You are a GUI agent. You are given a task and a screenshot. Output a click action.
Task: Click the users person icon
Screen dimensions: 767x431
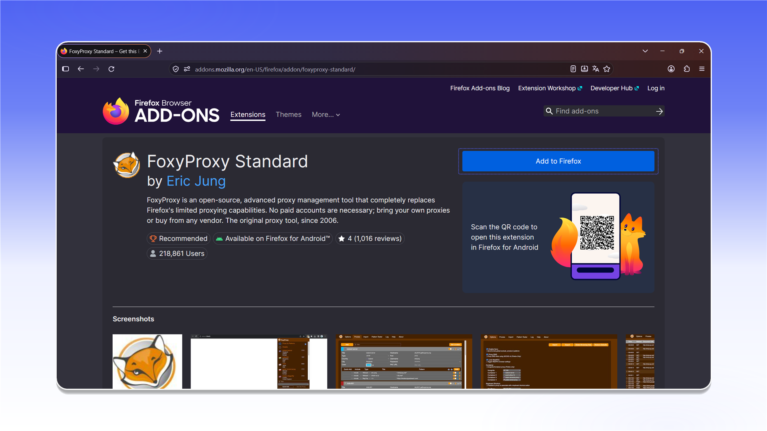153,254
